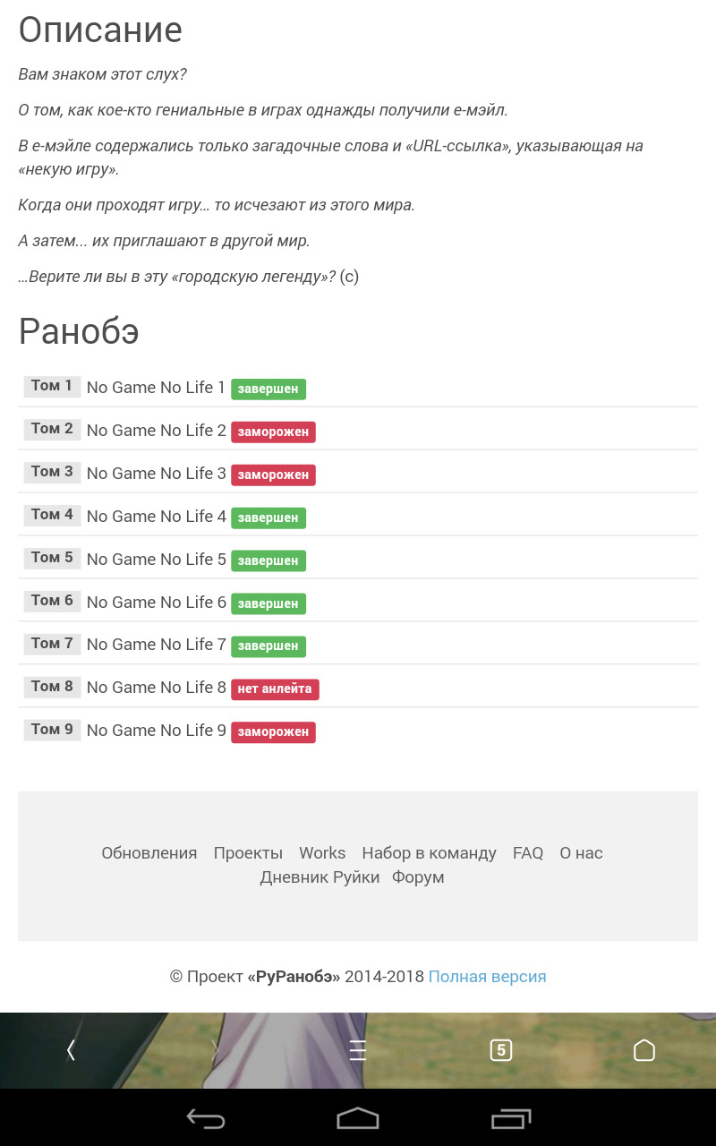Image resolution: width=716 pixels, height=1146 pixels.
Task: Go to the Обновления footer menu item
Action: (149, 853)
